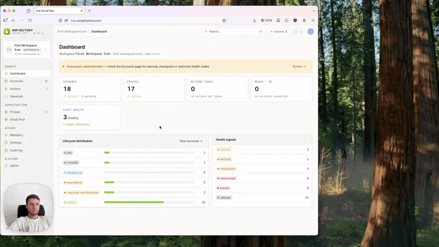Toggle the light mode sun icon
439x247 pixels.
(x=296, y=31)
